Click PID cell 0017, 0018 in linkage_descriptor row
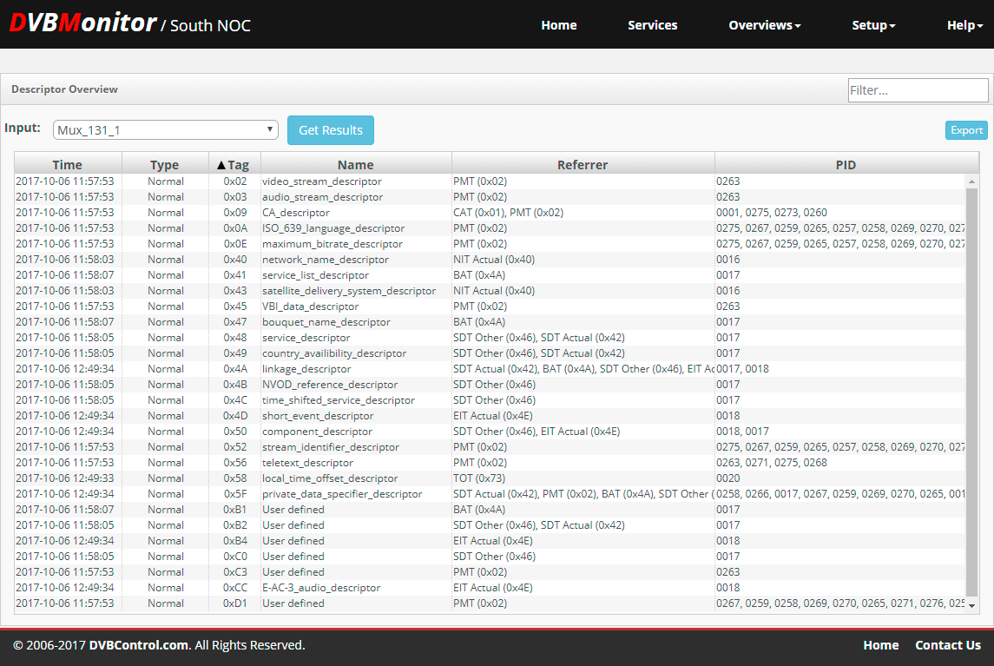This screenshot has height=666, width=994. [x=742, y=369]
